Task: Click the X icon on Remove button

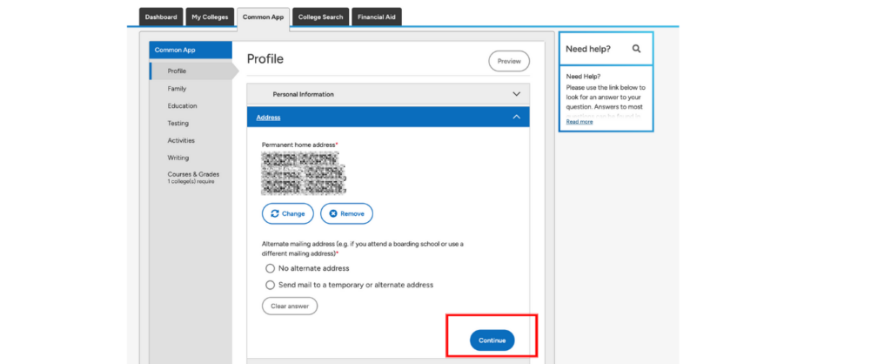Action: (x=333, y=214)
